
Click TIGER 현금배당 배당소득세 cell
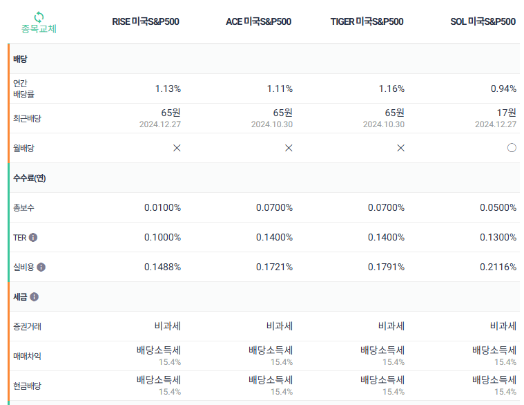(382, 386)
